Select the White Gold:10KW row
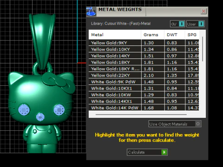 tap(144, 95)
